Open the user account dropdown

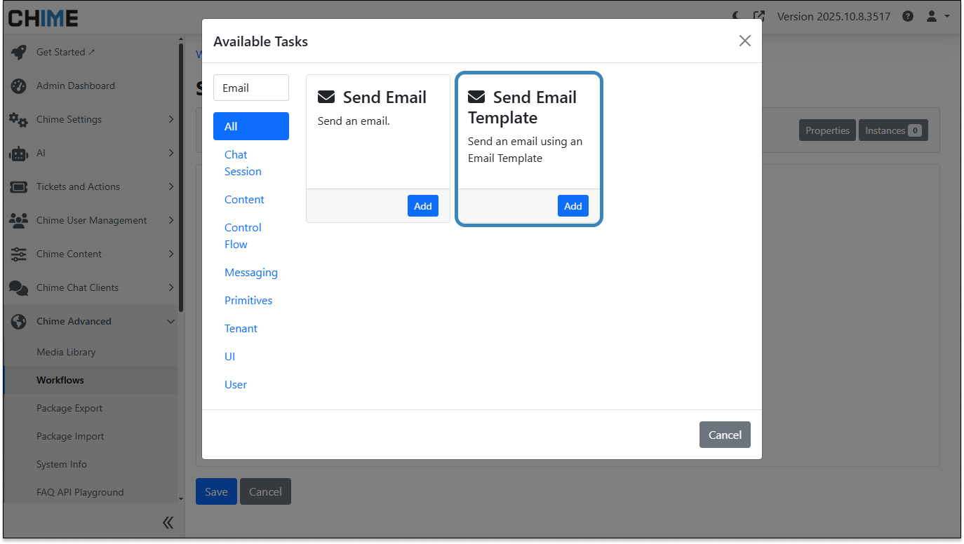[937, 16]
